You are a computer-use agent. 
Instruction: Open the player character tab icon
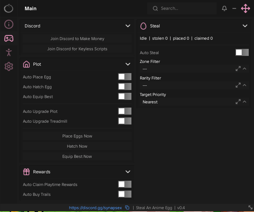tap(9, 52)
